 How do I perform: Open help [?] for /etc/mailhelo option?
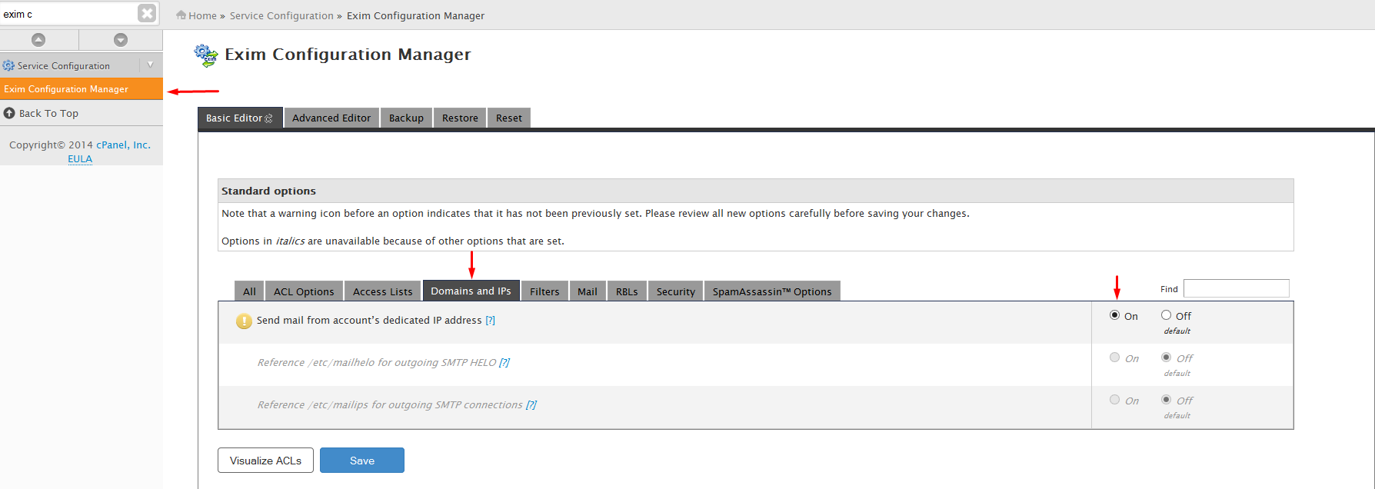click(x=504, y=363)
